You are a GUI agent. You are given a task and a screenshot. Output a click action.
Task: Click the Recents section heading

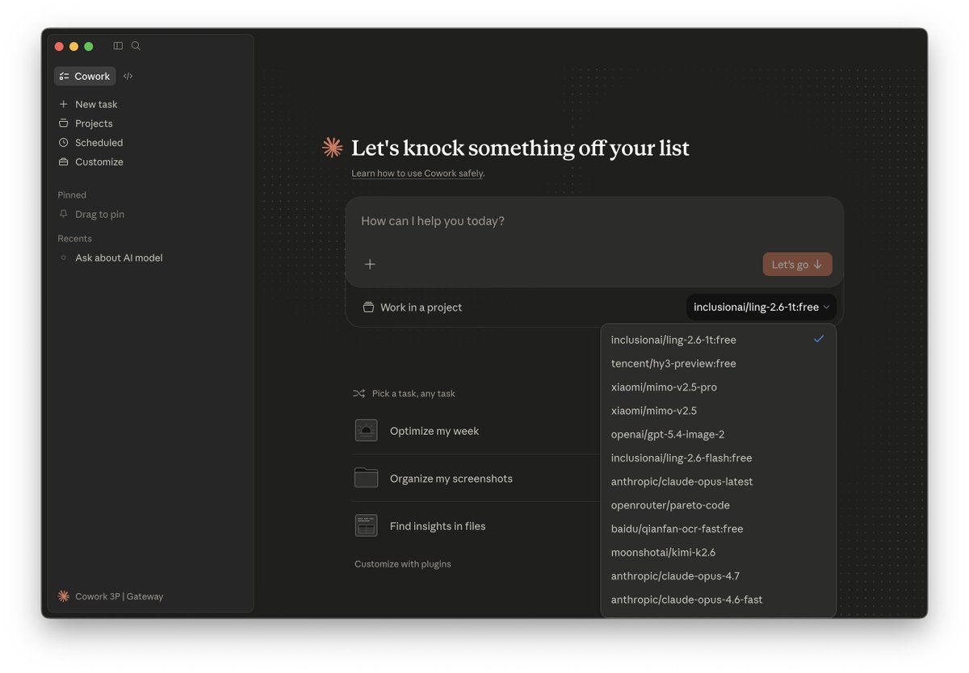[x=74, y=239]
